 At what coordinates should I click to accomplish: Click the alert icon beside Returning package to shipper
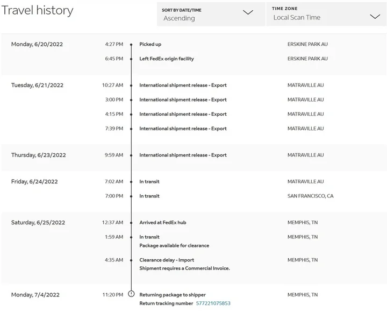coord(131,294)
